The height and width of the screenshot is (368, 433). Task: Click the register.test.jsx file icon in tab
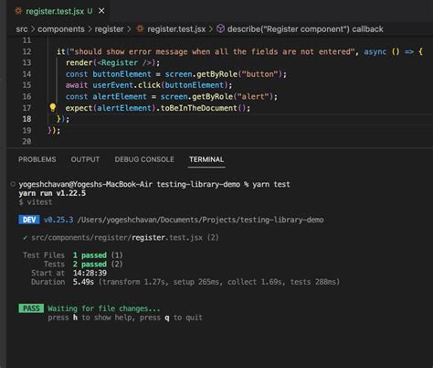[x=18, y=11]
